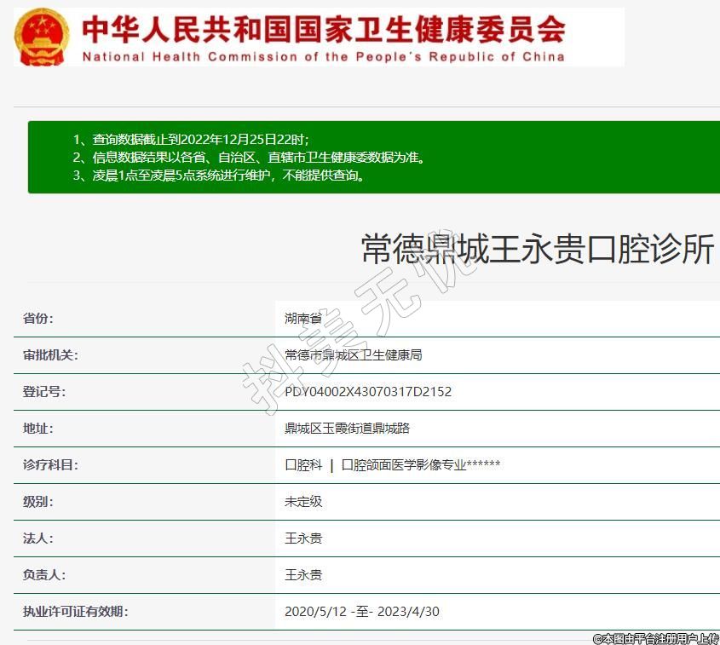Viewport: 720px width, 645px height.
Task: Click the 省份 row label
Action: tap(38, 319)
